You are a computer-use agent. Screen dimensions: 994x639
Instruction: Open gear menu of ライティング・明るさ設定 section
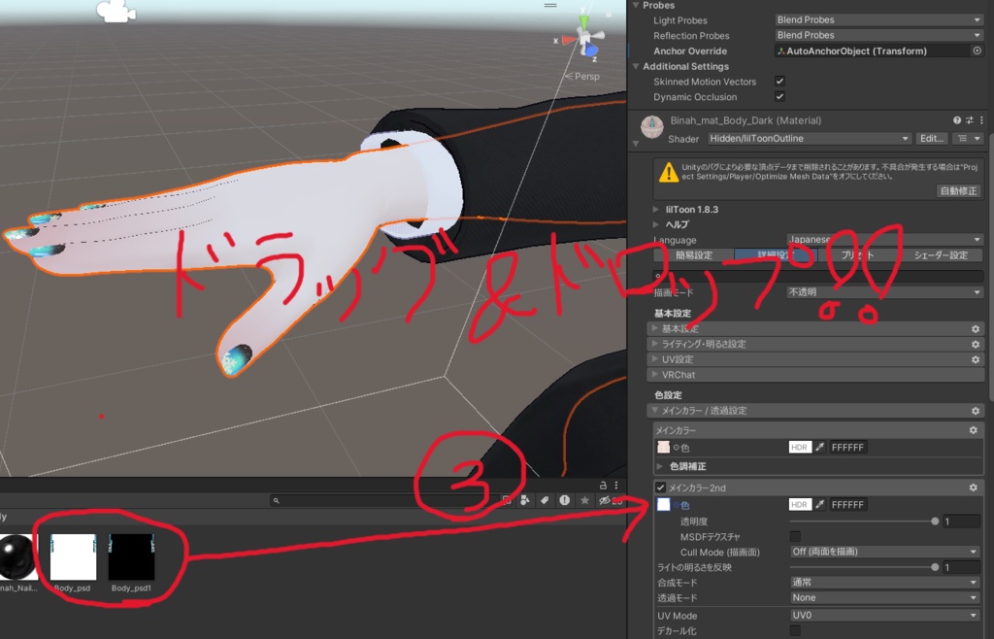[975, 344]
